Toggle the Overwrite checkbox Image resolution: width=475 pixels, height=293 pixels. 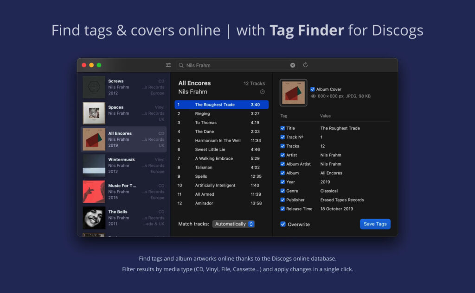pos(283,224)
